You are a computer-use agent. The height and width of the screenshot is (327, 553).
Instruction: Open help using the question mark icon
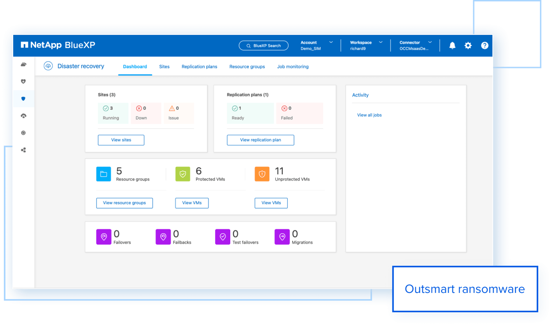(485, 45)
